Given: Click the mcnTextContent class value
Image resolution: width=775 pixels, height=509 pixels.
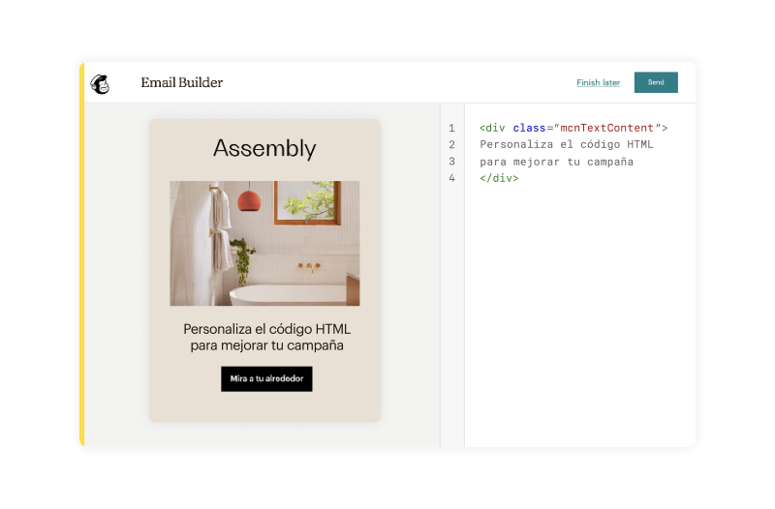Looking at the screenshot, I should [604, 128].
